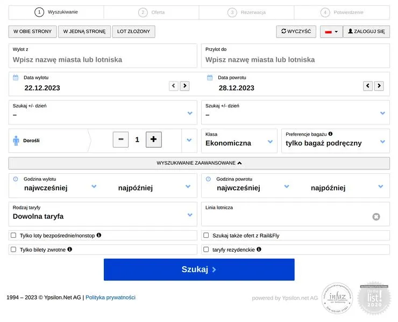Show info for direct/nonstop flights option

(99, 235)
